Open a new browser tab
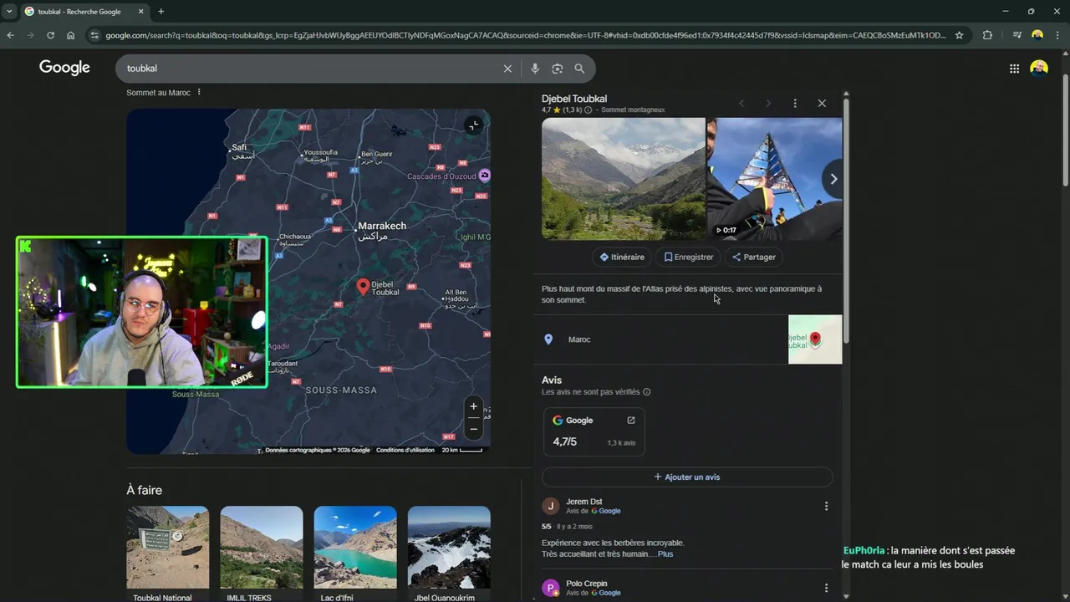The width and height of the screenshot is (1070, 602). [160, 12]
